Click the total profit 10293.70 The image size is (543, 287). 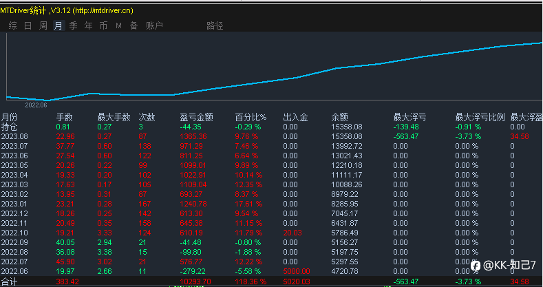195,281
